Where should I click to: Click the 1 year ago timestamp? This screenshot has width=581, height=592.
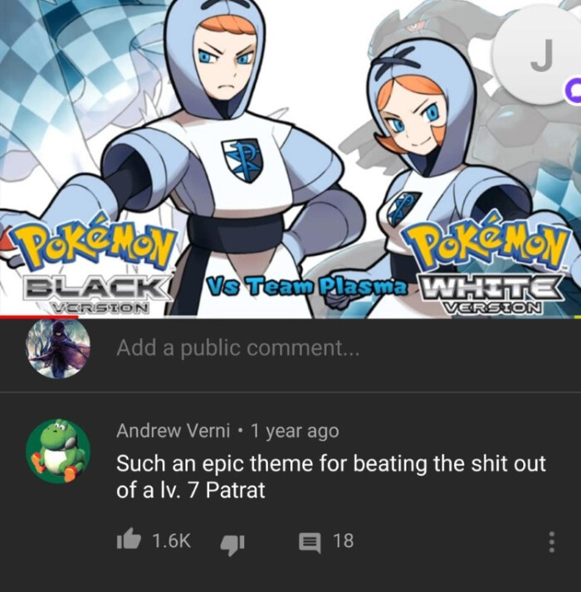[295, 430]
